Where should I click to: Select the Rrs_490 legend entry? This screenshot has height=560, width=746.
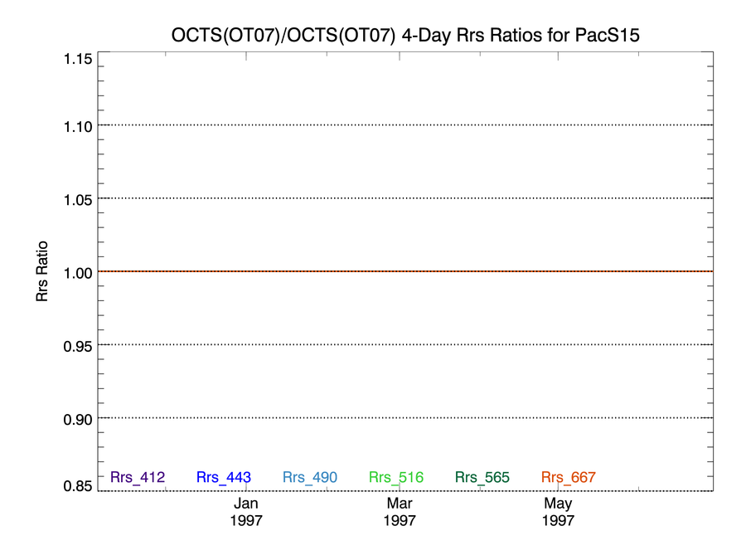pyautogui.click(x=310, y=477)
